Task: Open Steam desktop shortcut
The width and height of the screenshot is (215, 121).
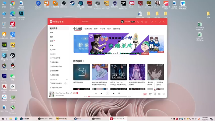Action: point(72,4)
